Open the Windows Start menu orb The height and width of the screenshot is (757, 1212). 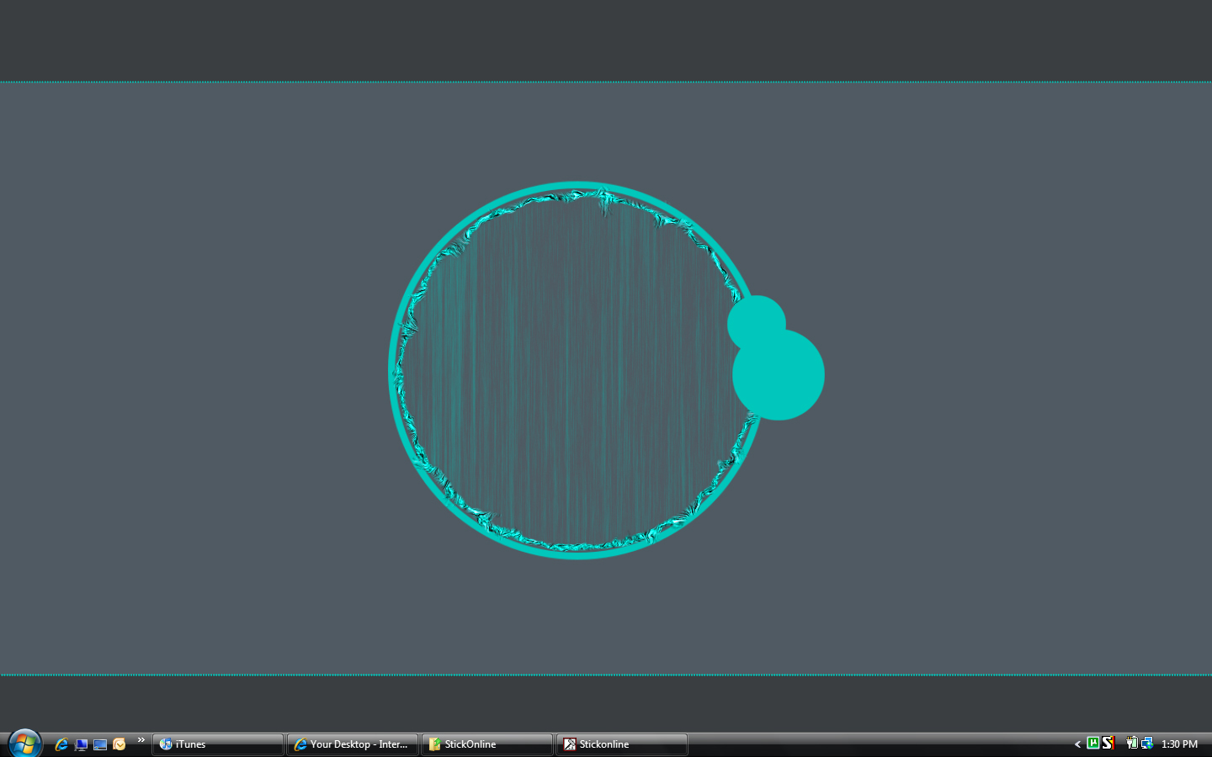coord(24,744)
